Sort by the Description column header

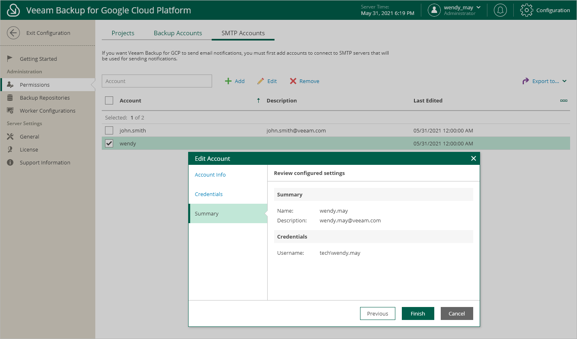[282, 100]
